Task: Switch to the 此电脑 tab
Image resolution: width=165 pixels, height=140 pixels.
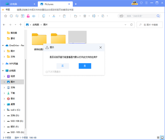Action: (x=20, y=4)
